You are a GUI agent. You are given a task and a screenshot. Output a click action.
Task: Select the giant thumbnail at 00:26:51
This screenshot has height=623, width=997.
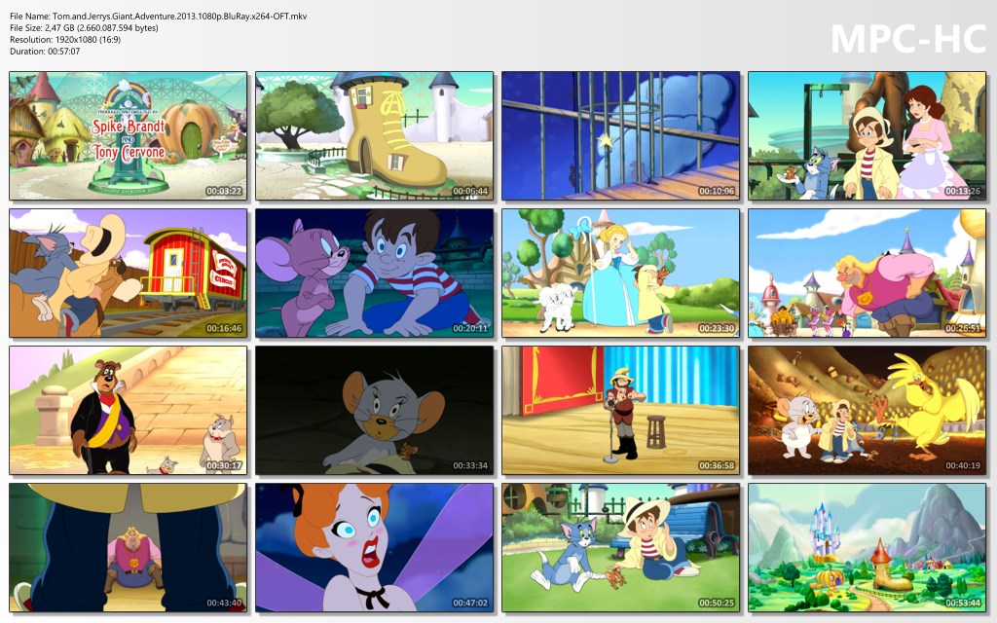[867, 274]
